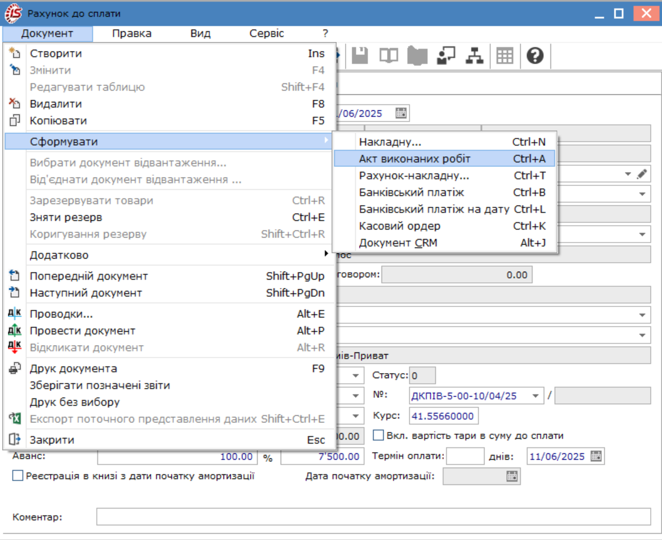This screenshot has width=662, height=540.
Task: Select Провести документ menu entry
Action: click(169, 330)
